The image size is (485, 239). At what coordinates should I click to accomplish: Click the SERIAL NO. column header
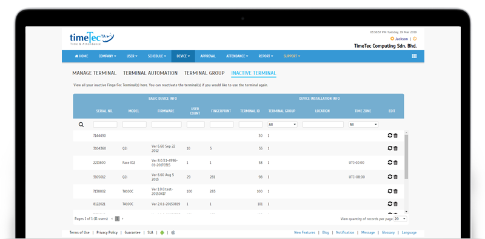(104, 111)
